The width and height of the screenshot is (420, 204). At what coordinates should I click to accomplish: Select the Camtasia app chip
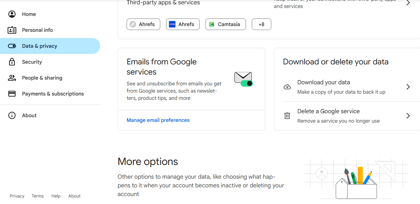pos(225,24)
